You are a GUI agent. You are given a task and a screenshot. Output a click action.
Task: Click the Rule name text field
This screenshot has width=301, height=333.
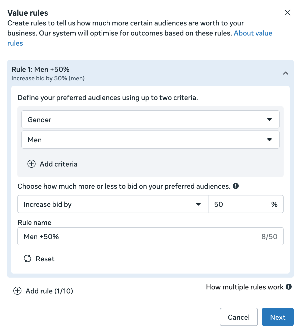pos(141,236)
